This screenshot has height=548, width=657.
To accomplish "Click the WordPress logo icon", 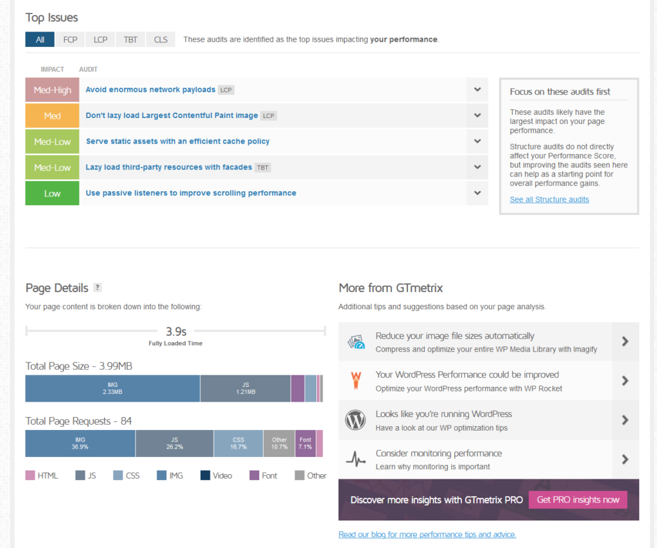I will point(355,420).
